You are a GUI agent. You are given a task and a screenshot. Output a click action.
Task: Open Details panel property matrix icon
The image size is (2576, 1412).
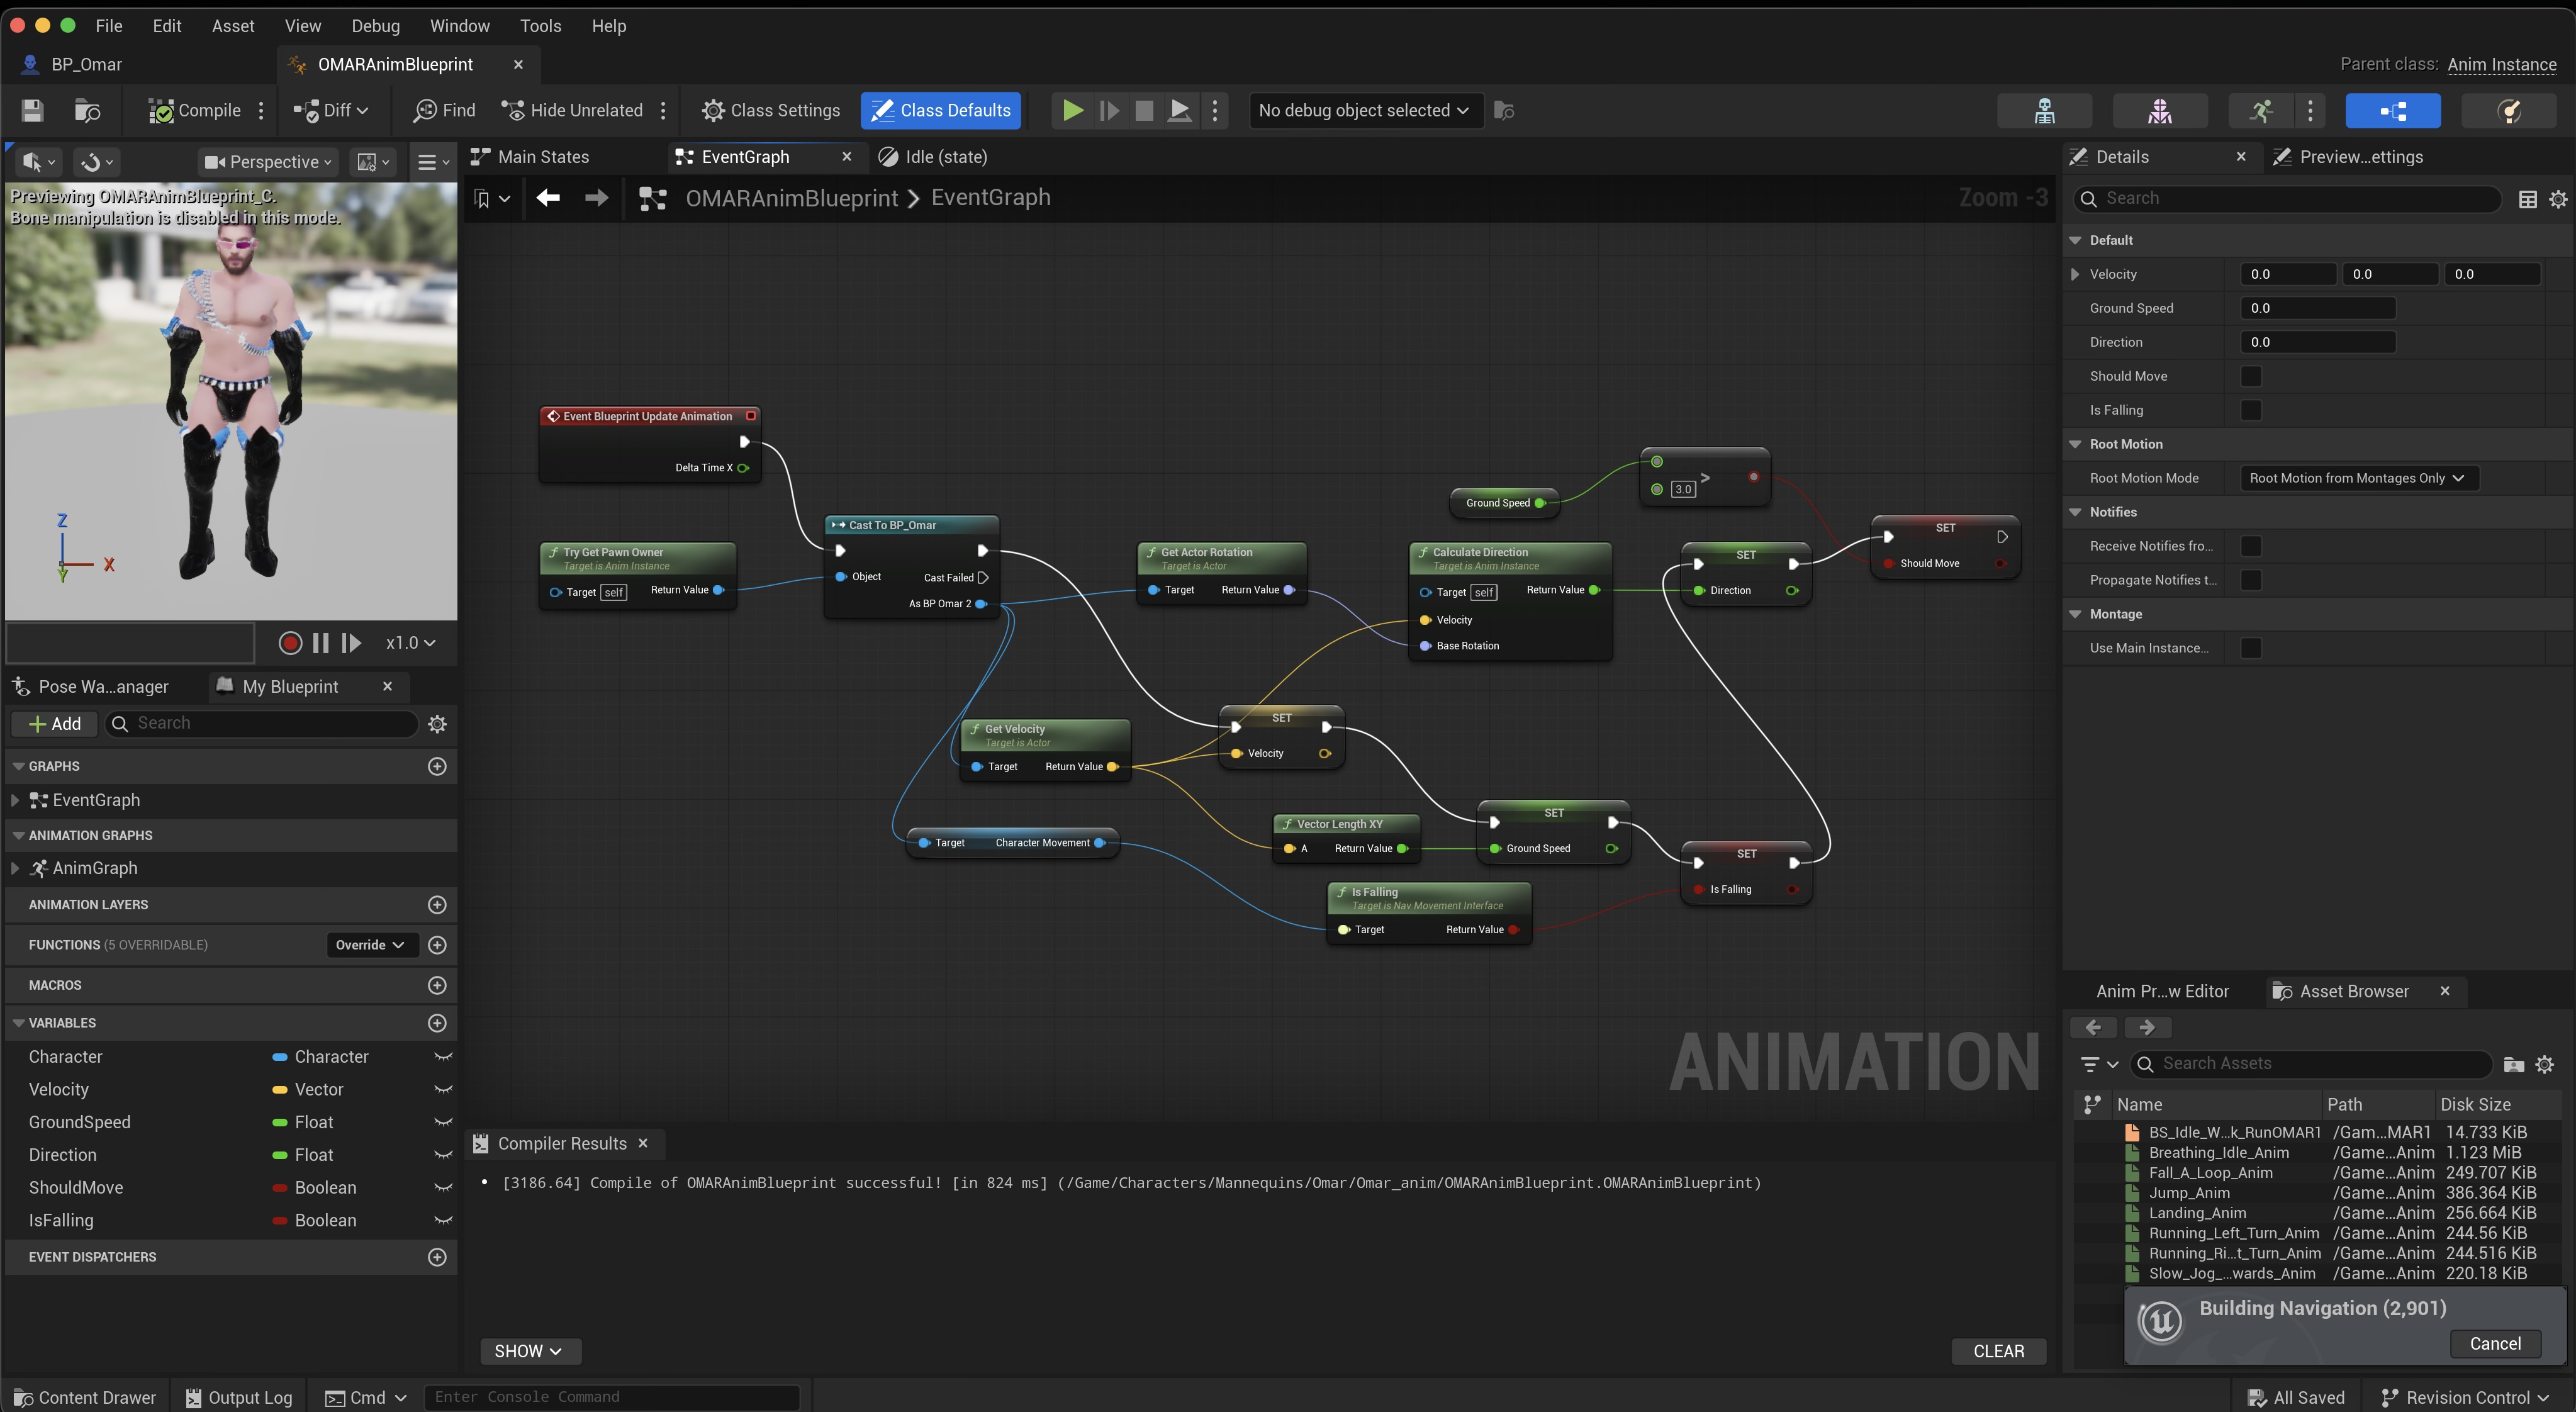[2527, 199]
